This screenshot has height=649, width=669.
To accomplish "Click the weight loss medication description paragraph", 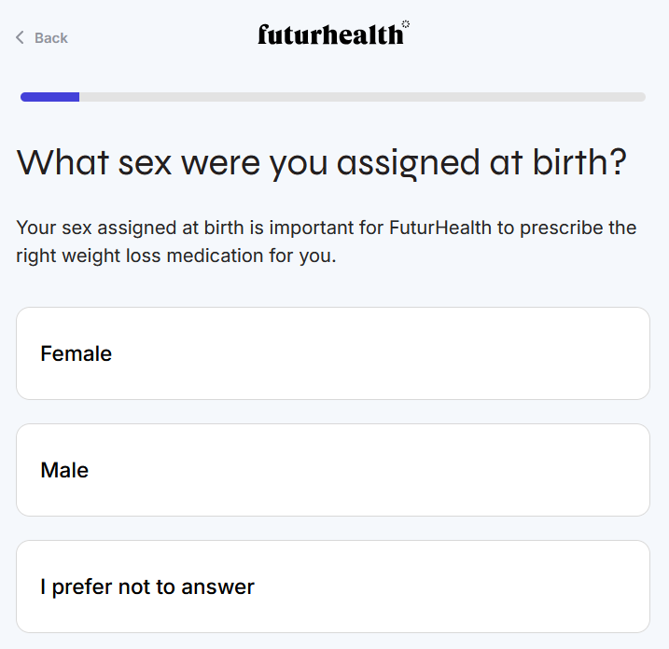I will pos(326,242).
